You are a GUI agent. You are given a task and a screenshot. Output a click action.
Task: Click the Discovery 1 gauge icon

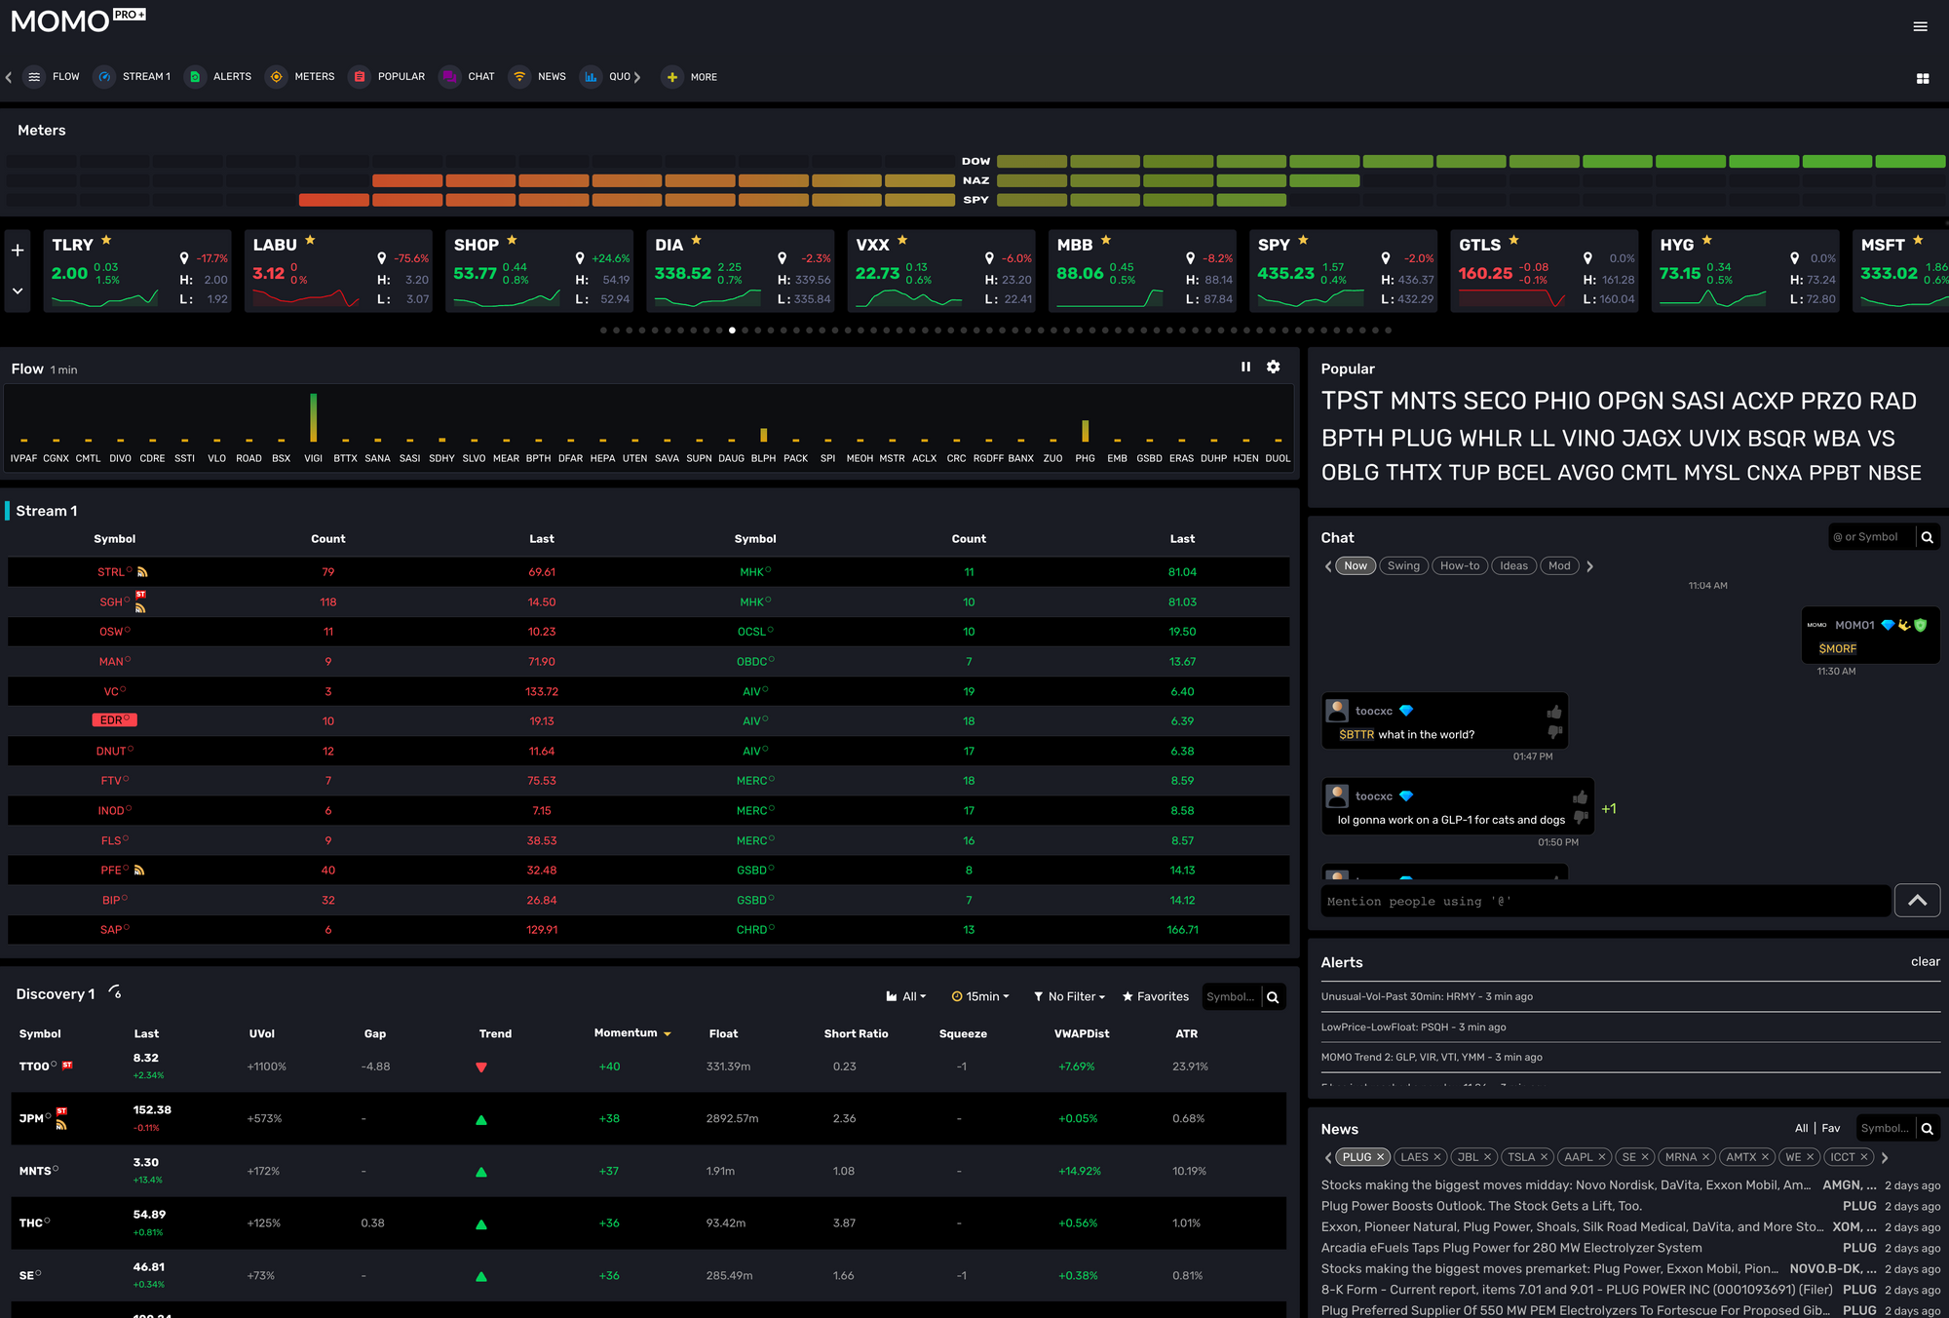[x=115, y=992]
